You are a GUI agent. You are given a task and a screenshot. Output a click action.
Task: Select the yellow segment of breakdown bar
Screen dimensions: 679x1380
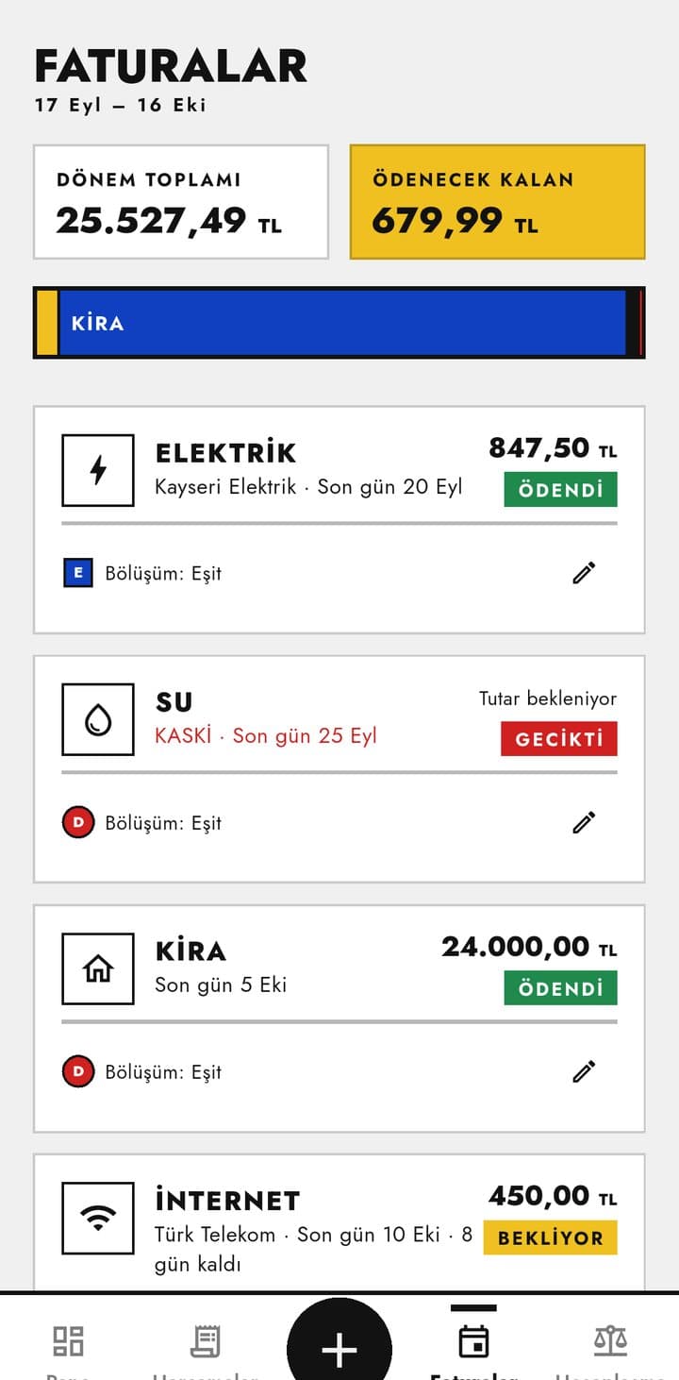(47, 323)
